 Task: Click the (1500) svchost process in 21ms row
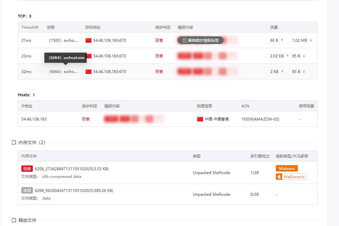point(63,40)
